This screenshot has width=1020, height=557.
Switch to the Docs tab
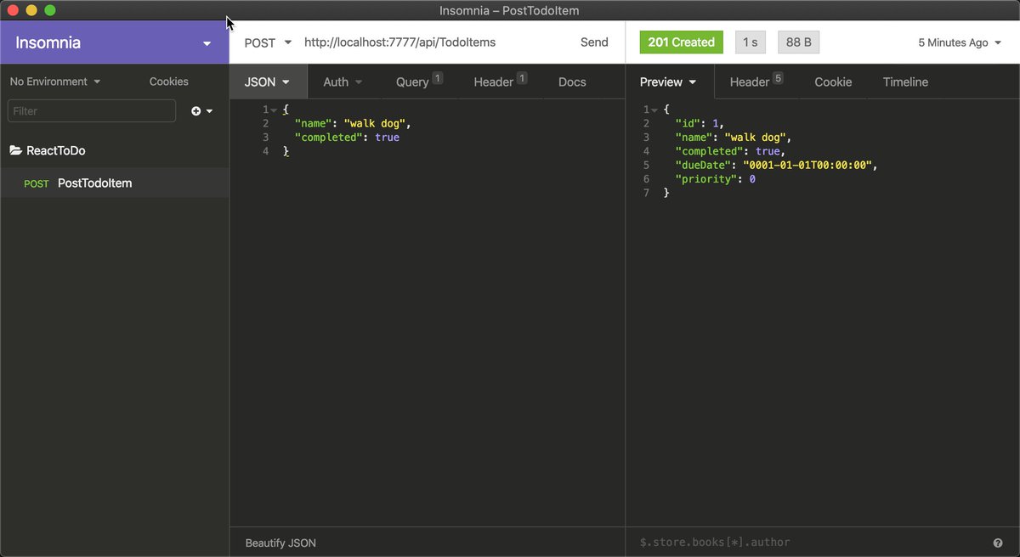[572, 82]
